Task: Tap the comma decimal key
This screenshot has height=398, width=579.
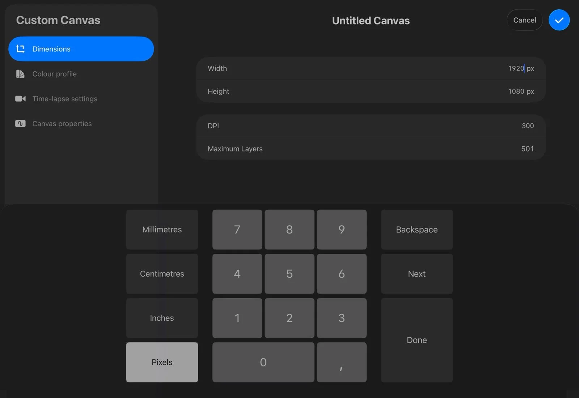Action: (342, 362)
